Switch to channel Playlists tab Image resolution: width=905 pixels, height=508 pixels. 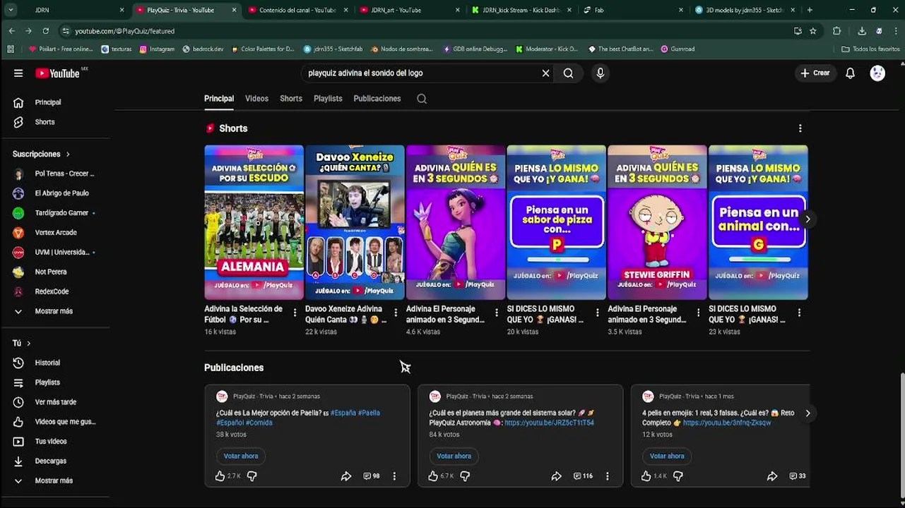[328, 99]
